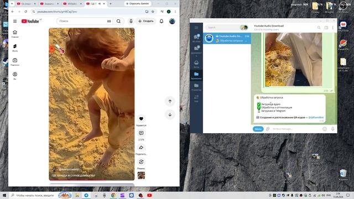Select the highlighted active Telegram folder
The image size is (354, 199).
click(196, 76)
